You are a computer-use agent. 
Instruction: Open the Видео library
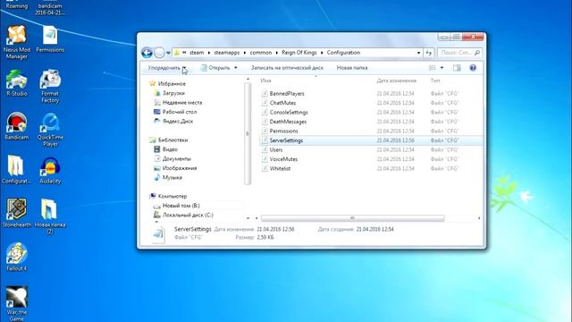click(x=166, y=149)
